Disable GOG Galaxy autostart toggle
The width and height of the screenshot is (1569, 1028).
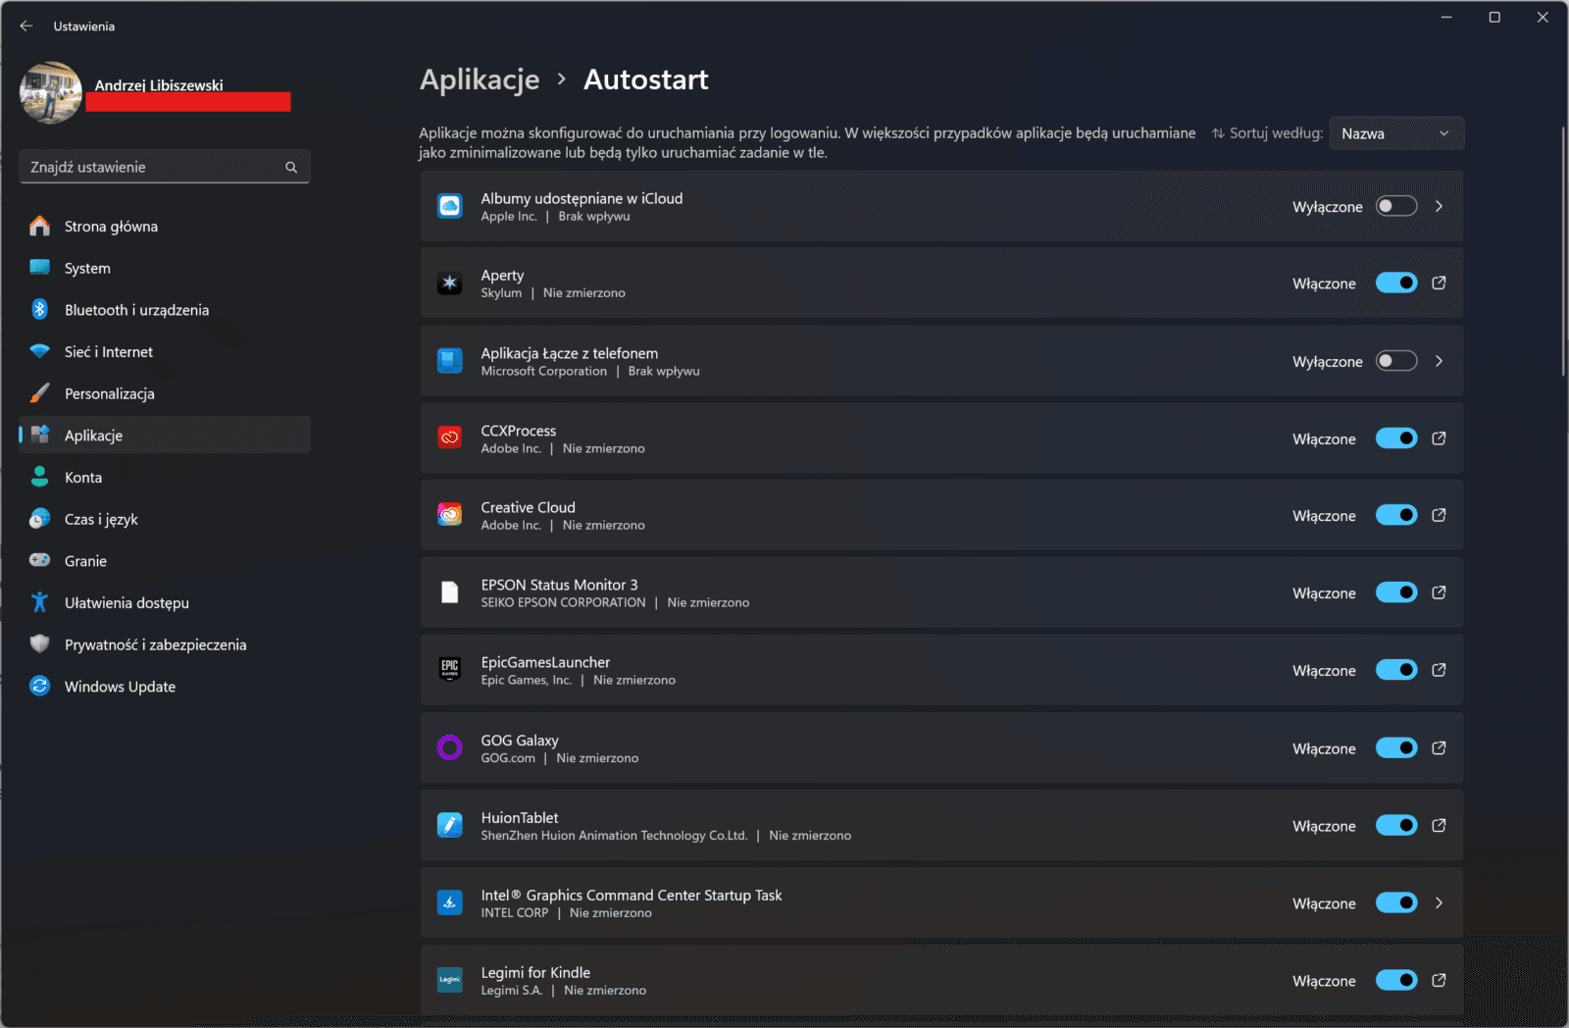tap(1396, 747)
